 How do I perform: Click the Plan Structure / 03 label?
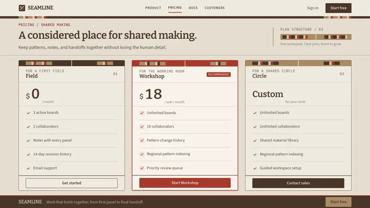(x=302, y=30)
